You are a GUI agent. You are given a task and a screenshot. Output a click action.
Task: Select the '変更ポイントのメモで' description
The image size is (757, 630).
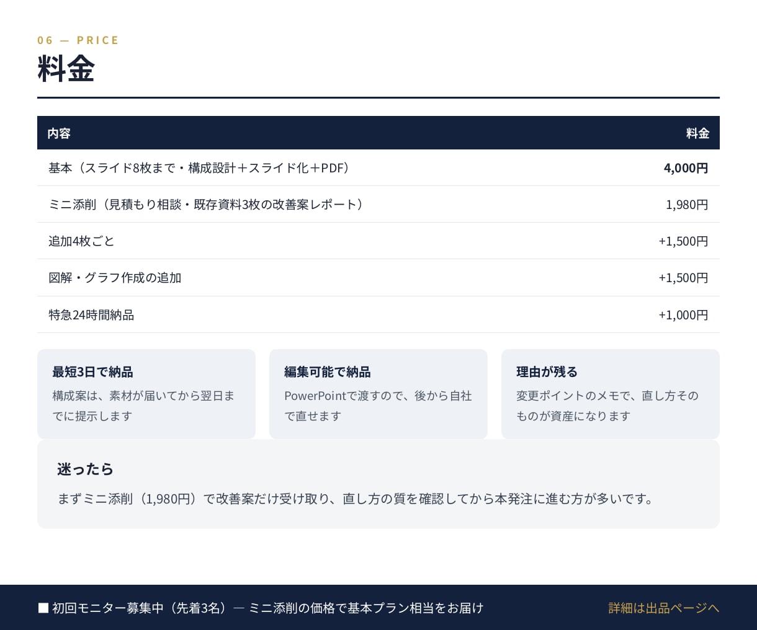click(607, 406)
